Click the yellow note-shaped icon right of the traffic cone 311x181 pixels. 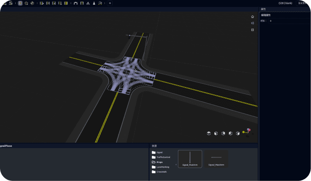(x=100, y=3)
